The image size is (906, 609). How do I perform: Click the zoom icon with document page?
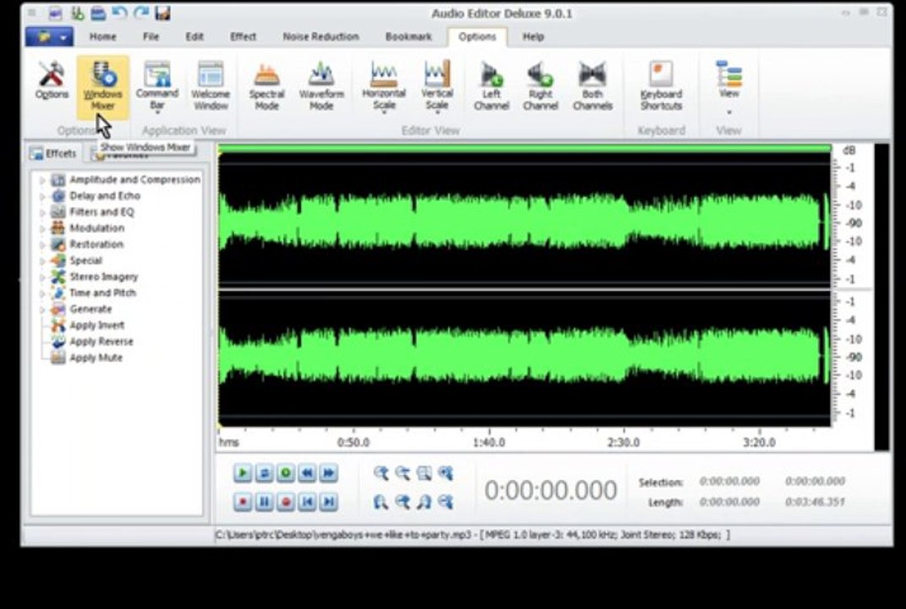tap(424, 473)
